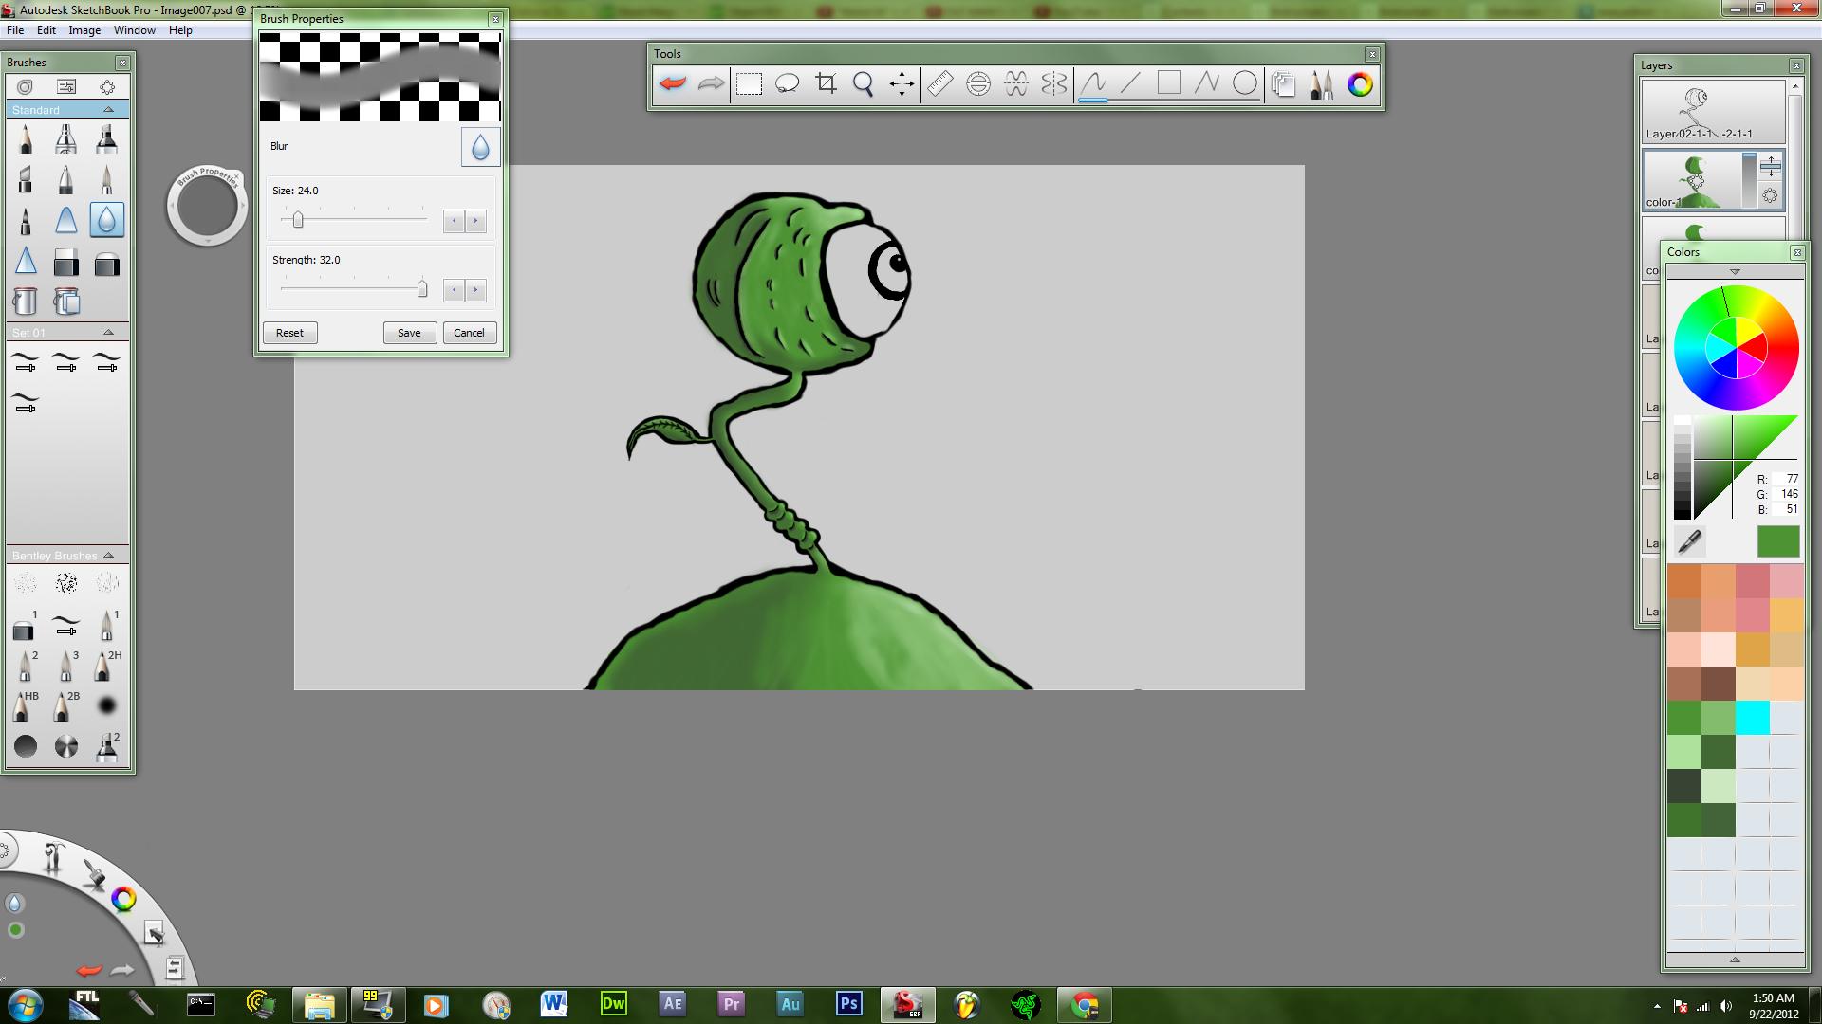This screenshot has width=1822, height=1024.
Task: Select Layer 02-1-1 thumbnail in Layers
Action: (1714, 112)
